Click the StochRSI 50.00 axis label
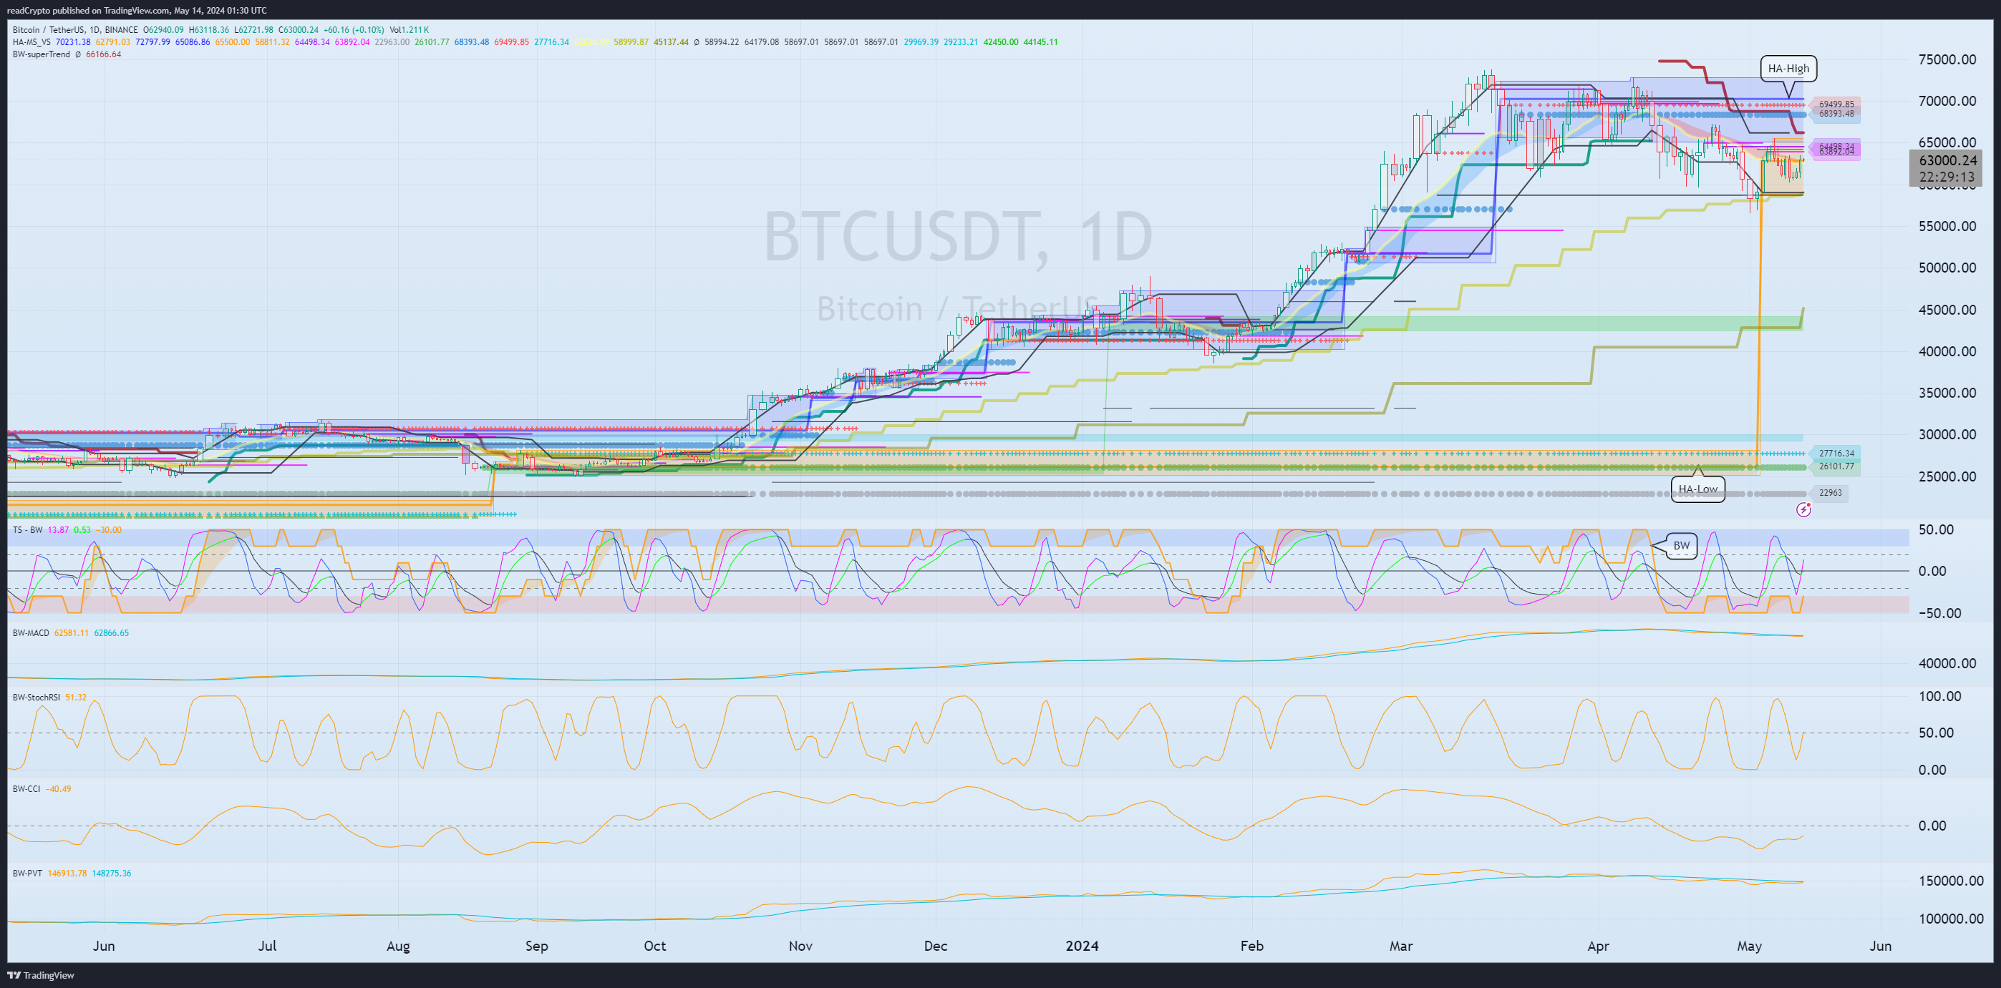 [1936, 733]
